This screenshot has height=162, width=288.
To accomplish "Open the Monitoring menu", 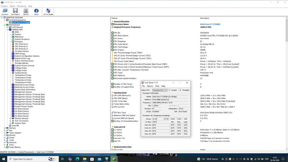I will point(22,6).
